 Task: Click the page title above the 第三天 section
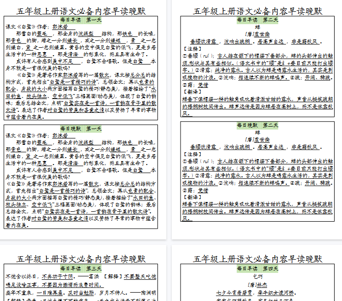pyautogui.click(x=81, y=259)
